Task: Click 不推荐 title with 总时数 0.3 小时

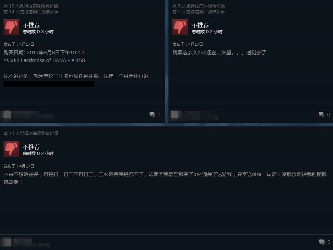Action: [x=31, y=25]
